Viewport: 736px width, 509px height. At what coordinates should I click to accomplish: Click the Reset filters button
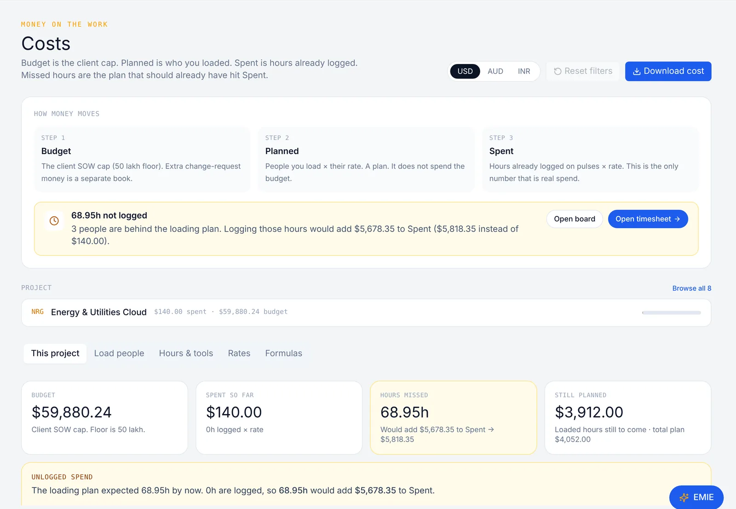click(583, 71)
